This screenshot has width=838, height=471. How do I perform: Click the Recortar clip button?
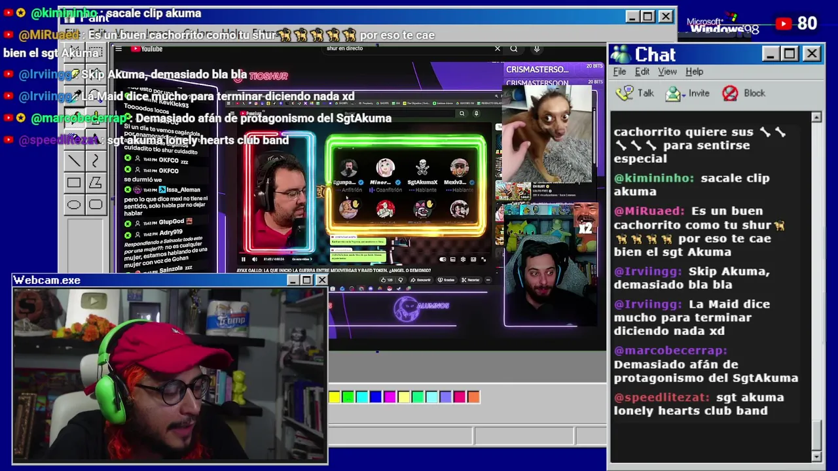pyautogui.click(x=471, y=280)
